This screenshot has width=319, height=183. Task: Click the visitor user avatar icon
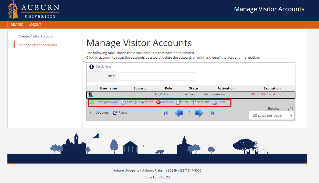(x=91, y=95)
